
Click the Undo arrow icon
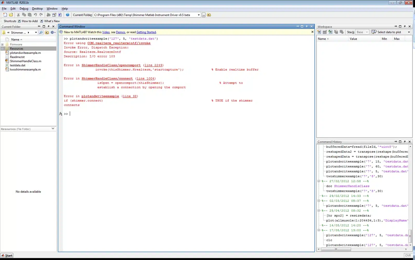coord(35,15)
